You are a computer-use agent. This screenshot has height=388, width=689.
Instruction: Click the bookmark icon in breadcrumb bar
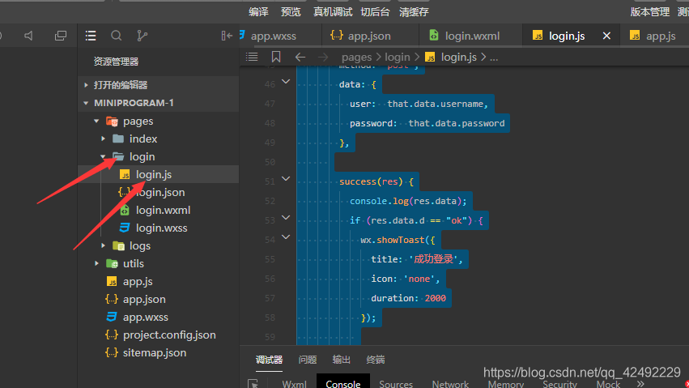(276, 57)
